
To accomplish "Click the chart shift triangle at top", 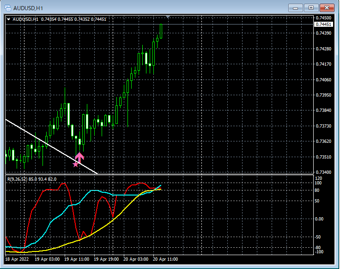I will [x=168, y=17].
